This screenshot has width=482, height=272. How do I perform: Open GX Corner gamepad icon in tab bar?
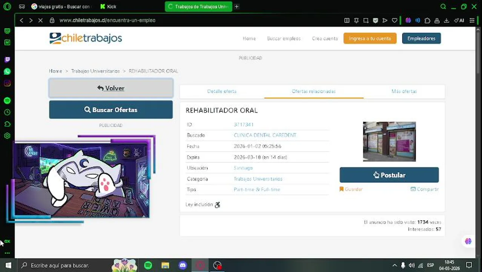point(22,6)
